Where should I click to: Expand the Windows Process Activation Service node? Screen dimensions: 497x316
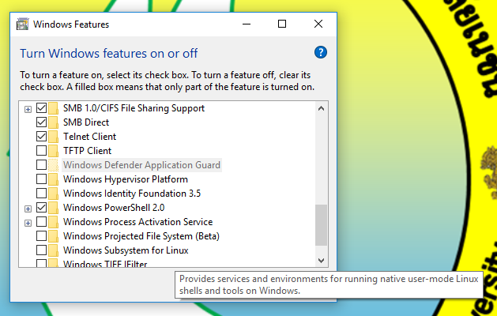point(28,222)
